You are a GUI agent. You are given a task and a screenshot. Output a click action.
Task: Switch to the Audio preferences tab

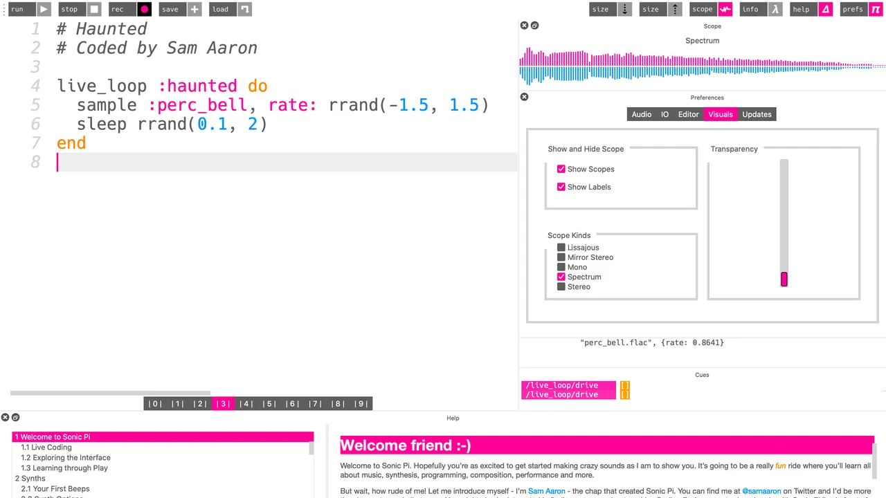[x=641, y=114]
